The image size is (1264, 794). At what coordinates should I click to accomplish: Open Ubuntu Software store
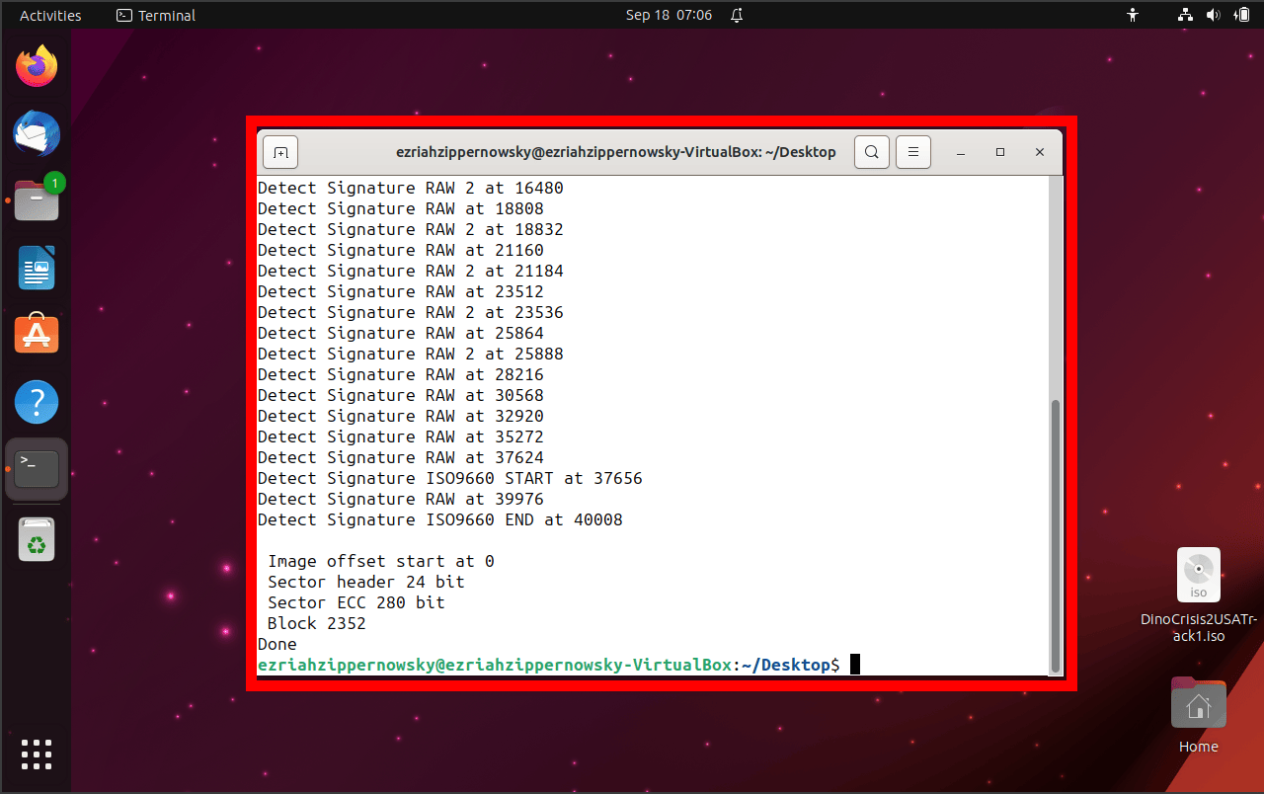[37, 334]
